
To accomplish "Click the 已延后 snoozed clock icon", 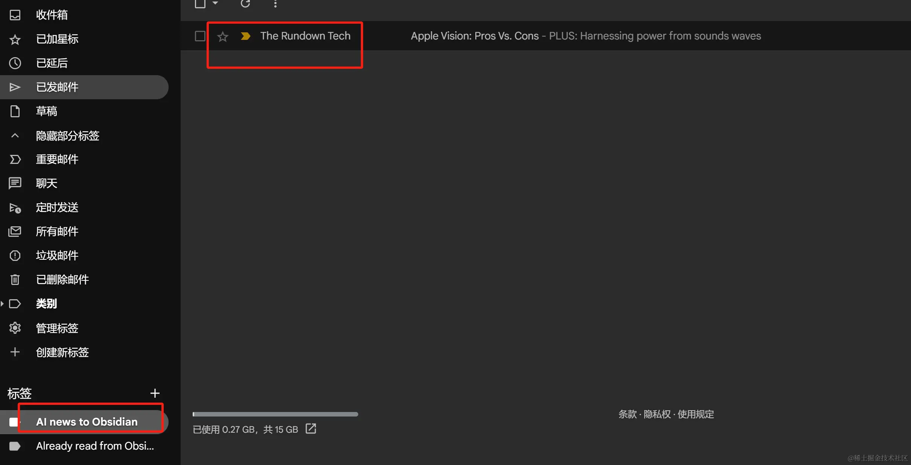I will point(15,63).
